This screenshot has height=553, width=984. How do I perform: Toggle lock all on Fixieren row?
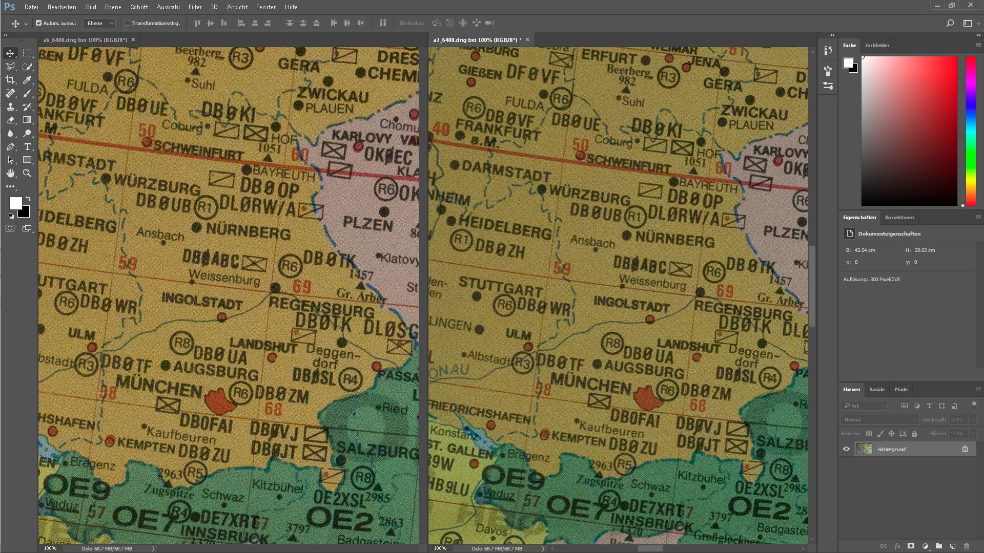coord(914,434)
